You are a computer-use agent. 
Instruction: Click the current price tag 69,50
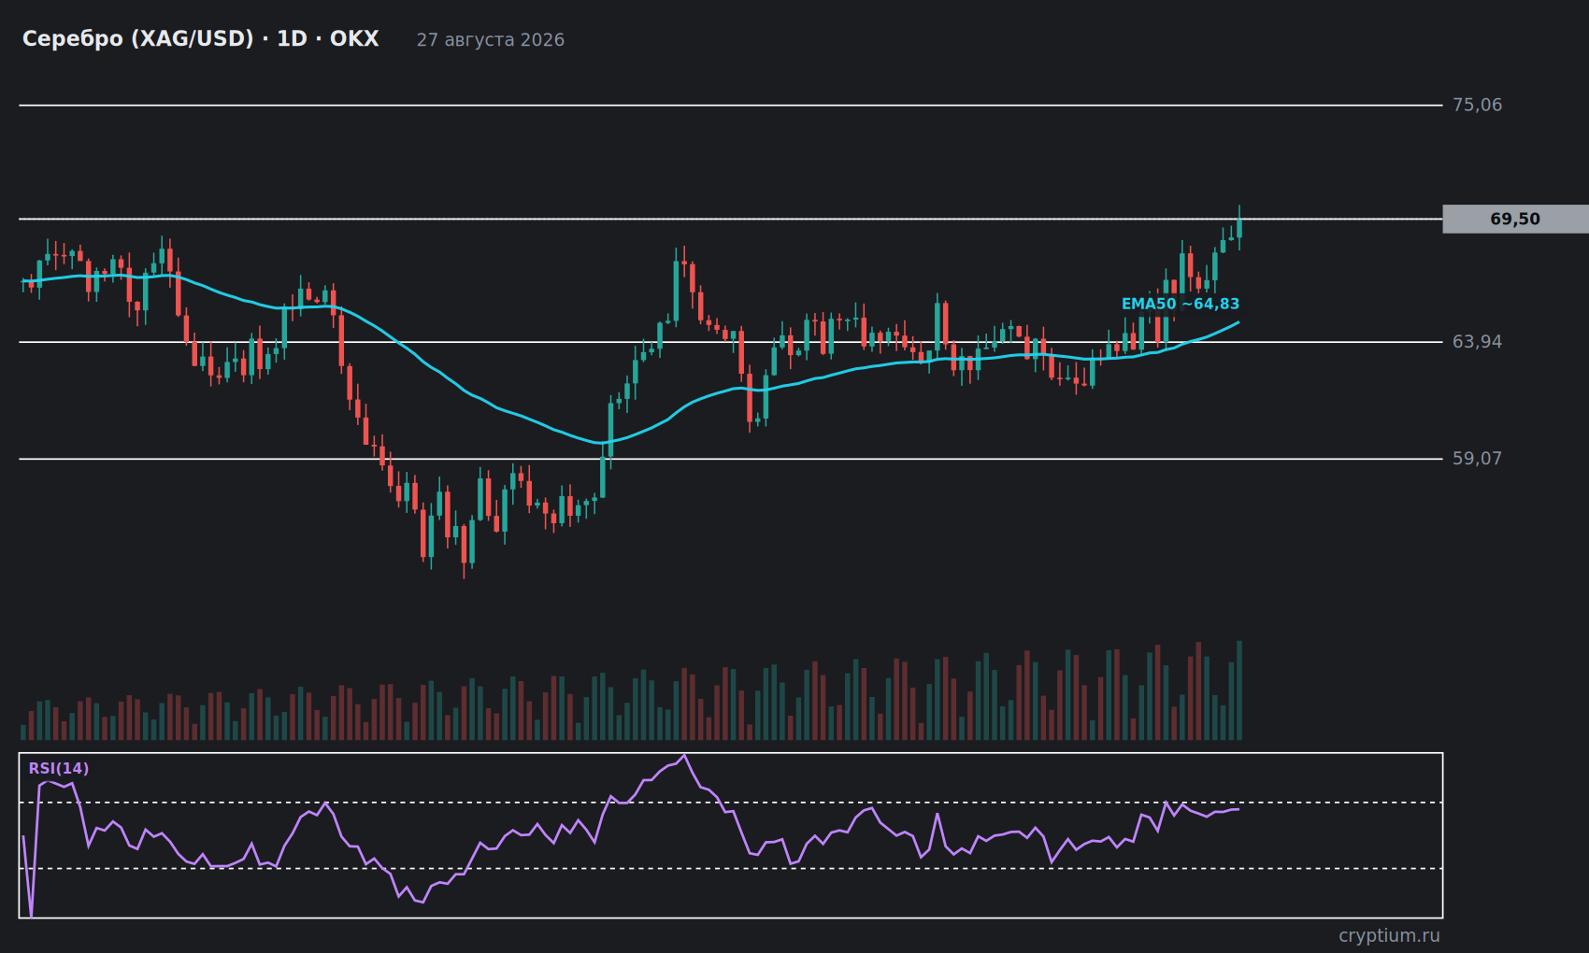click(x=1515, y=219)
